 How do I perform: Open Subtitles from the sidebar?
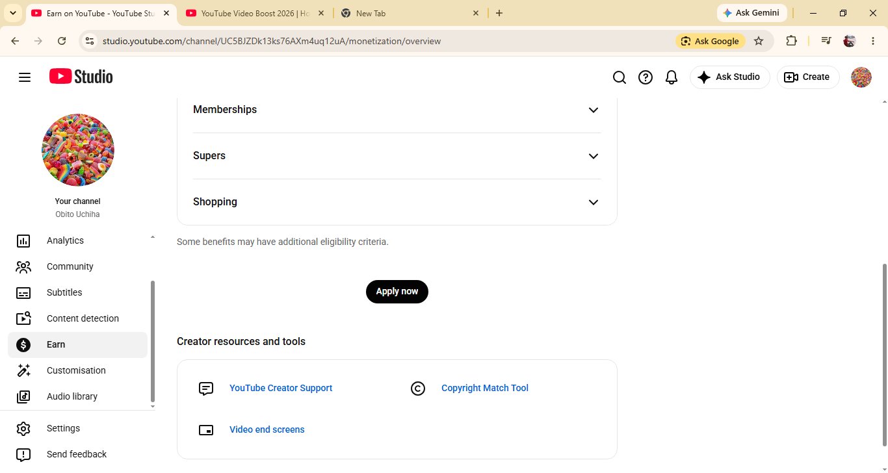[77, 293]
